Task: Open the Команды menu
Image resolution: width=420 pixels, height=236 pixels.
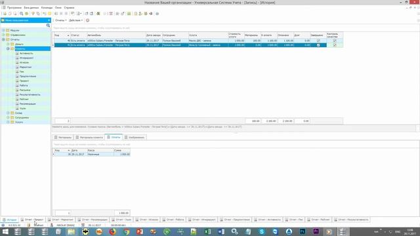Action: tap(47, 8)
